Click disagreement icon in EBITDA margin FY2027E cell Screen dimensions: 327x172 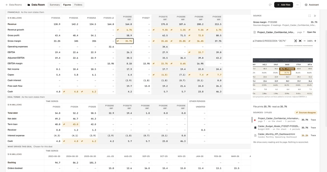tap(154, 63)
